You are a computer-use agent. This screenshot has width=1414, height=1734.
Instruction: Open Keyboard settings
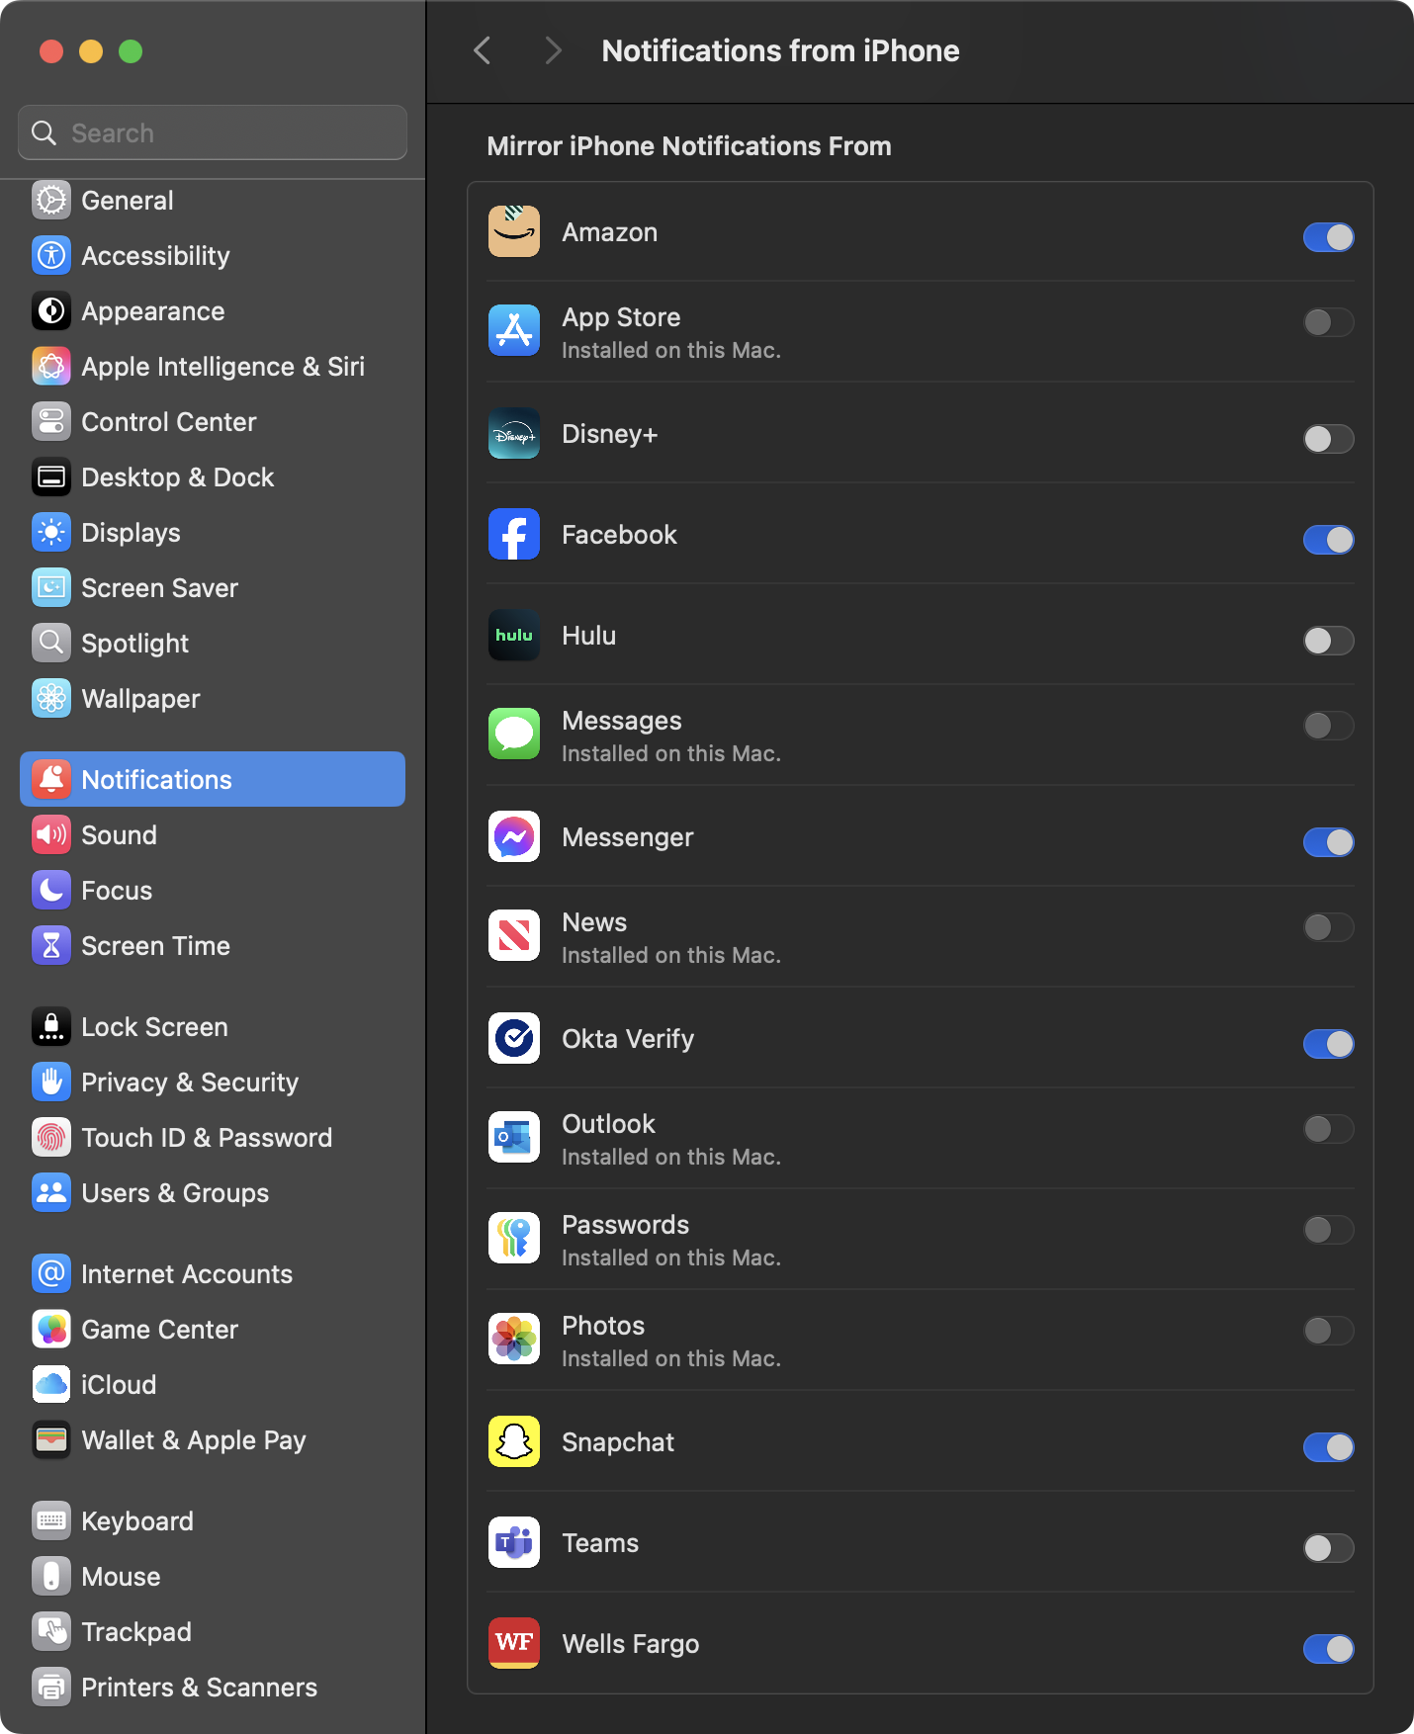point(213,1520)
